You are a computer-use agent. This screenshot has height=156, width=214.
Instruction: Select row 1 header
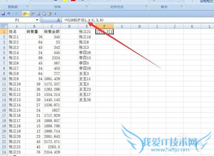4,32
